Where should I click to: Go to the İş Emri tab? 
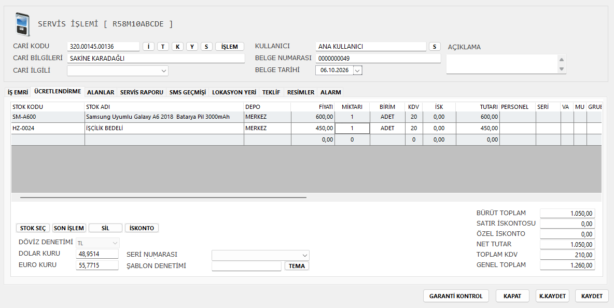(18, 92)
